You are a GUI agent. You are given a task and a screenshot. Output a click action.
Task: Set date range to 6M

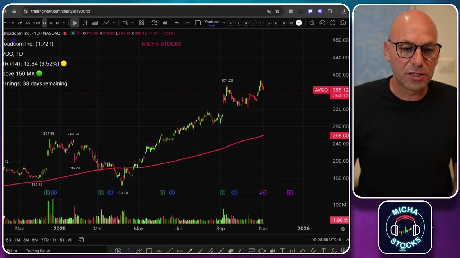[35, 240]
